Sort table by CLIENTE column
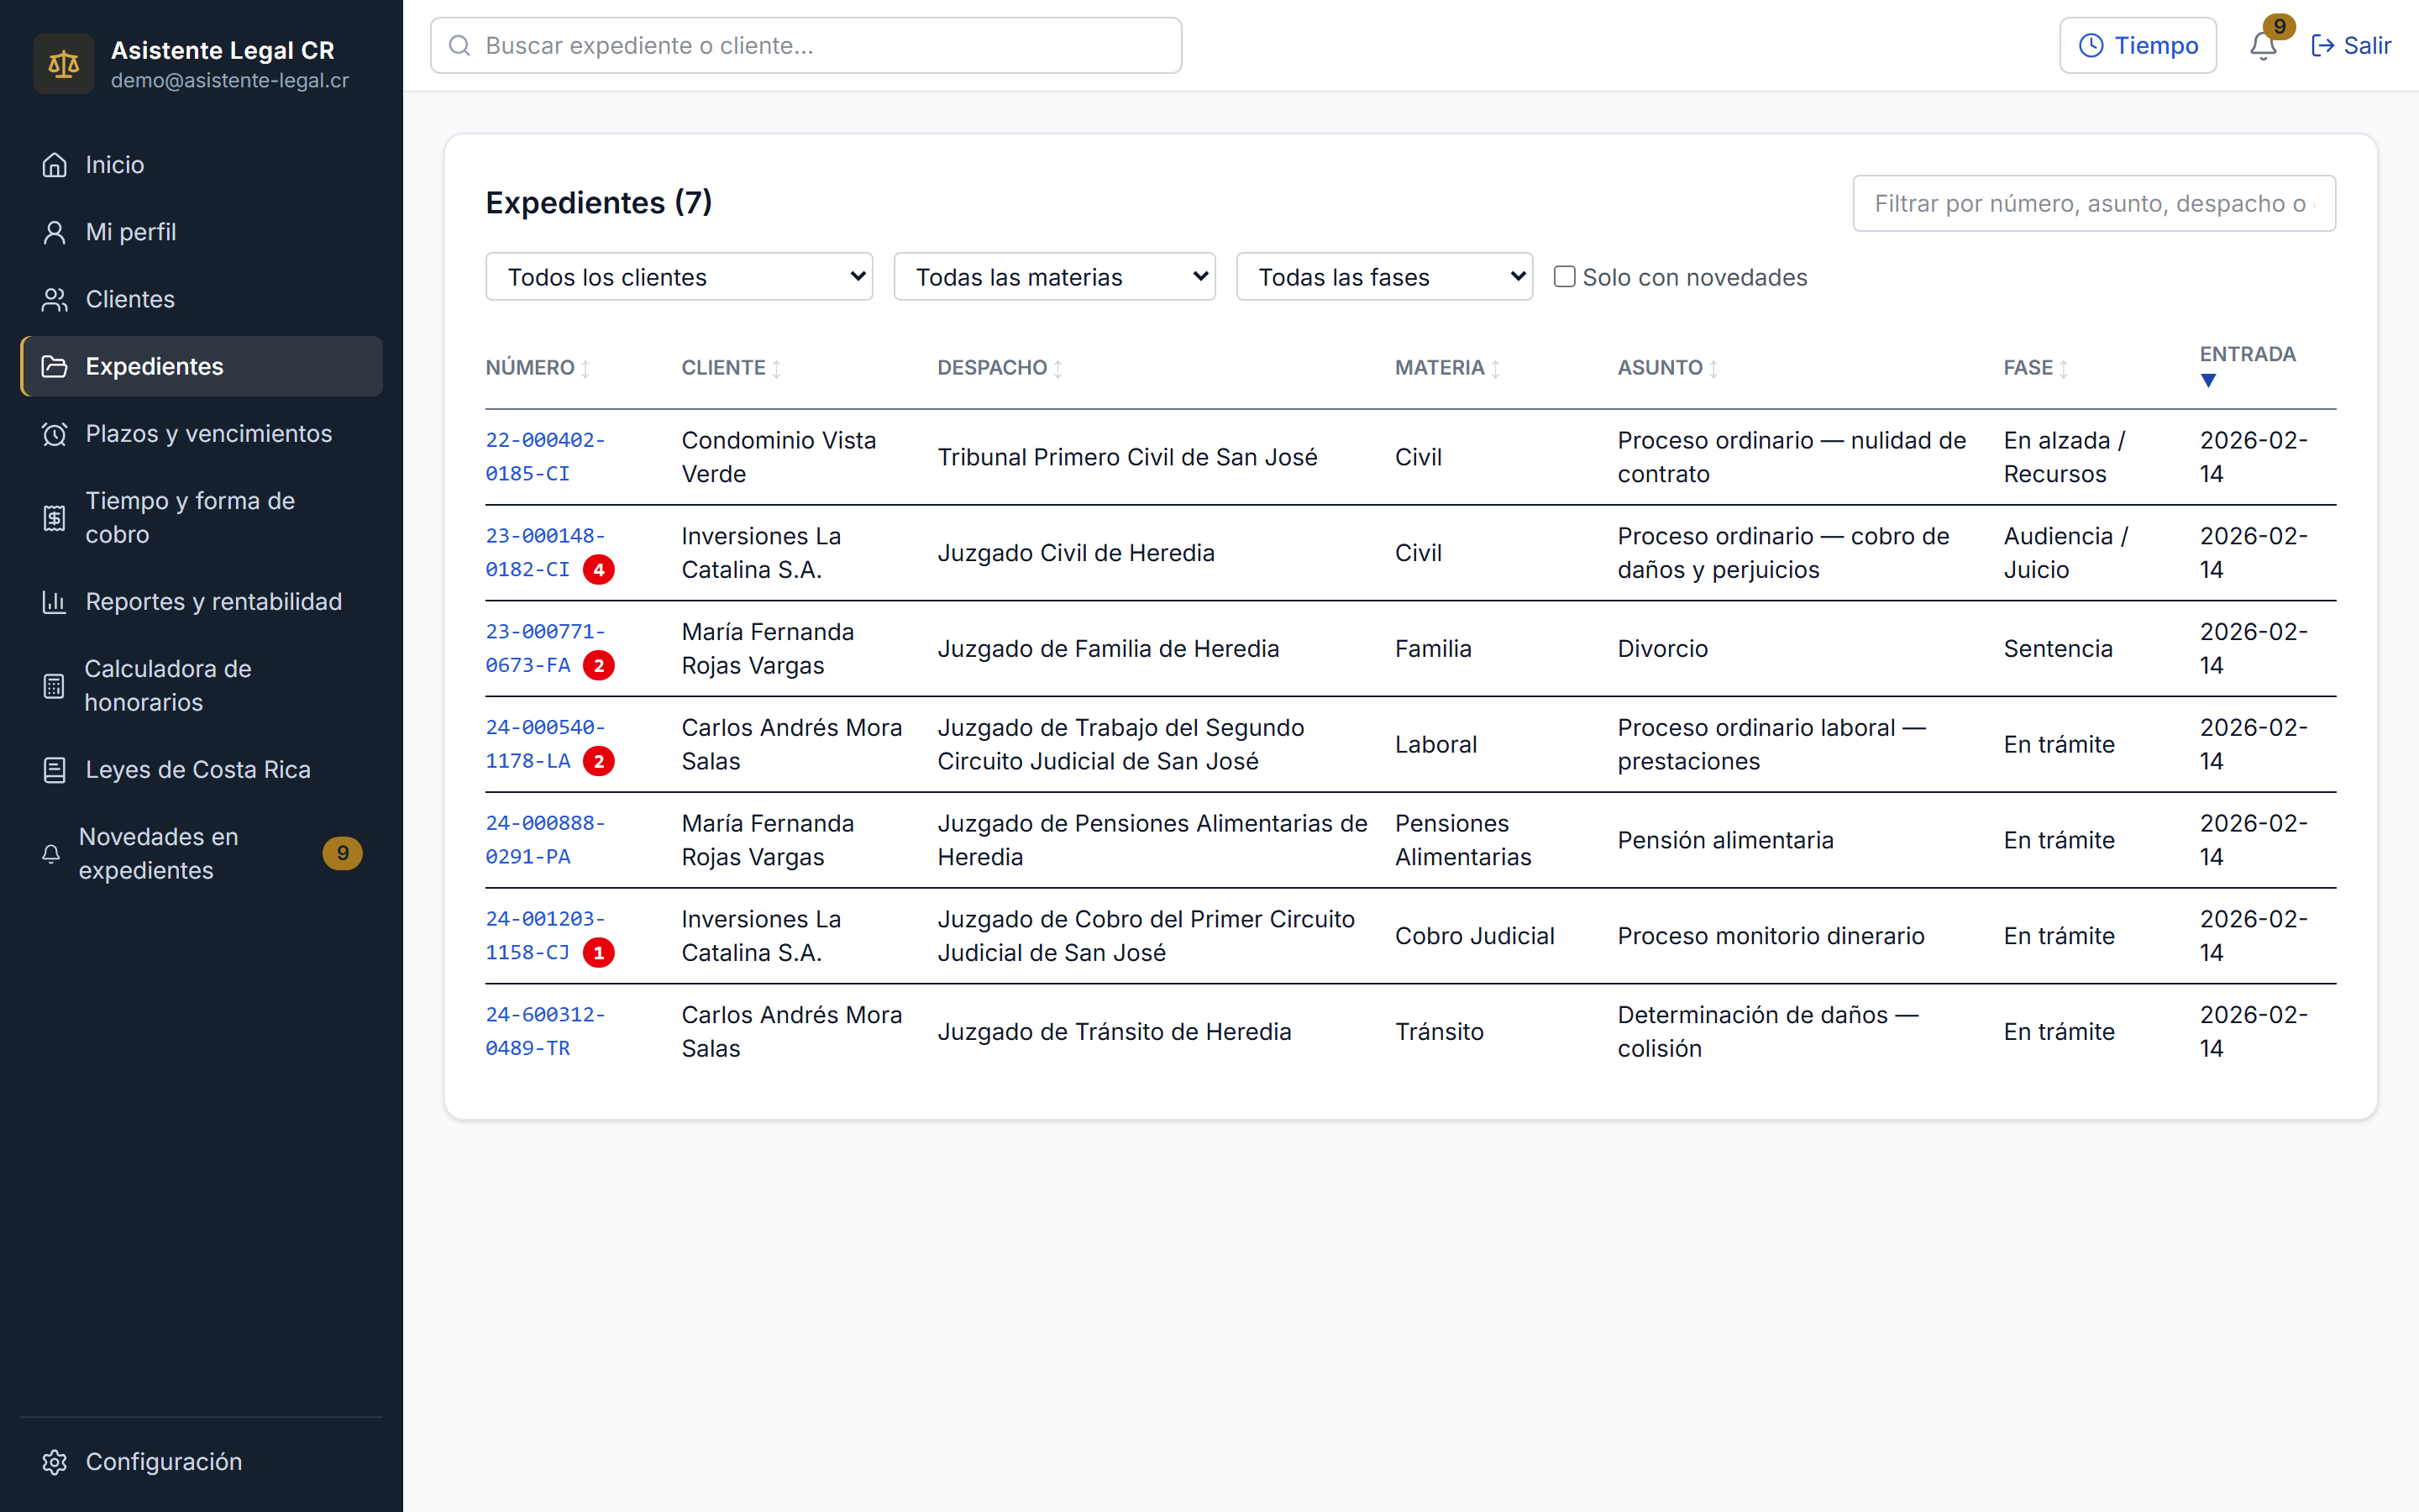Screen dimensions: 2419x1512 [x=731, y=368]
